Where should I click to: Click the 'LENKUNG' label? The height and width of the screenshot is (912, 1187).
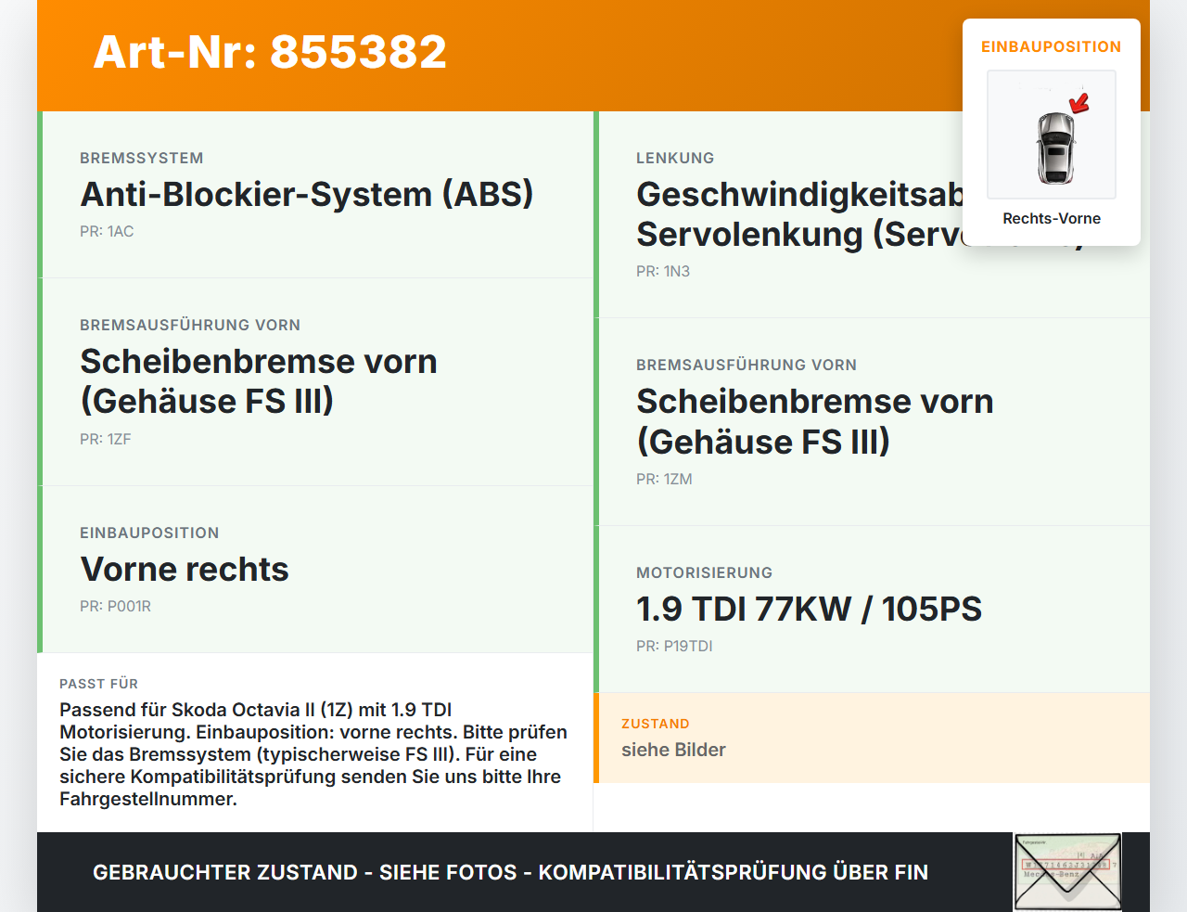pos(675,158)
